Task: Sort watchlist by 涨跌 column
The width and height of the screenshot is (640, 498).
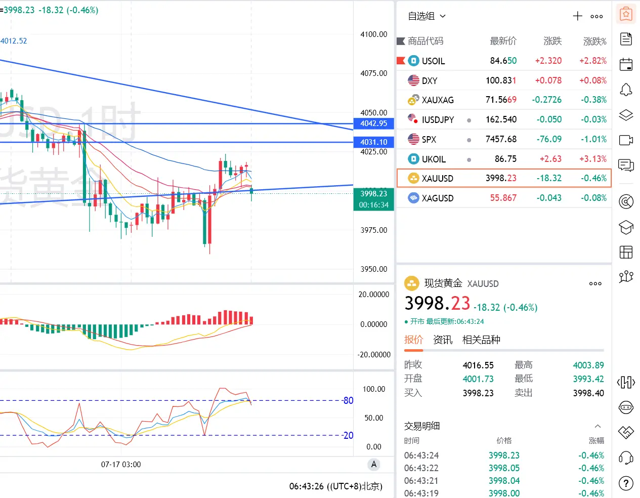Action: click(552, 41)
